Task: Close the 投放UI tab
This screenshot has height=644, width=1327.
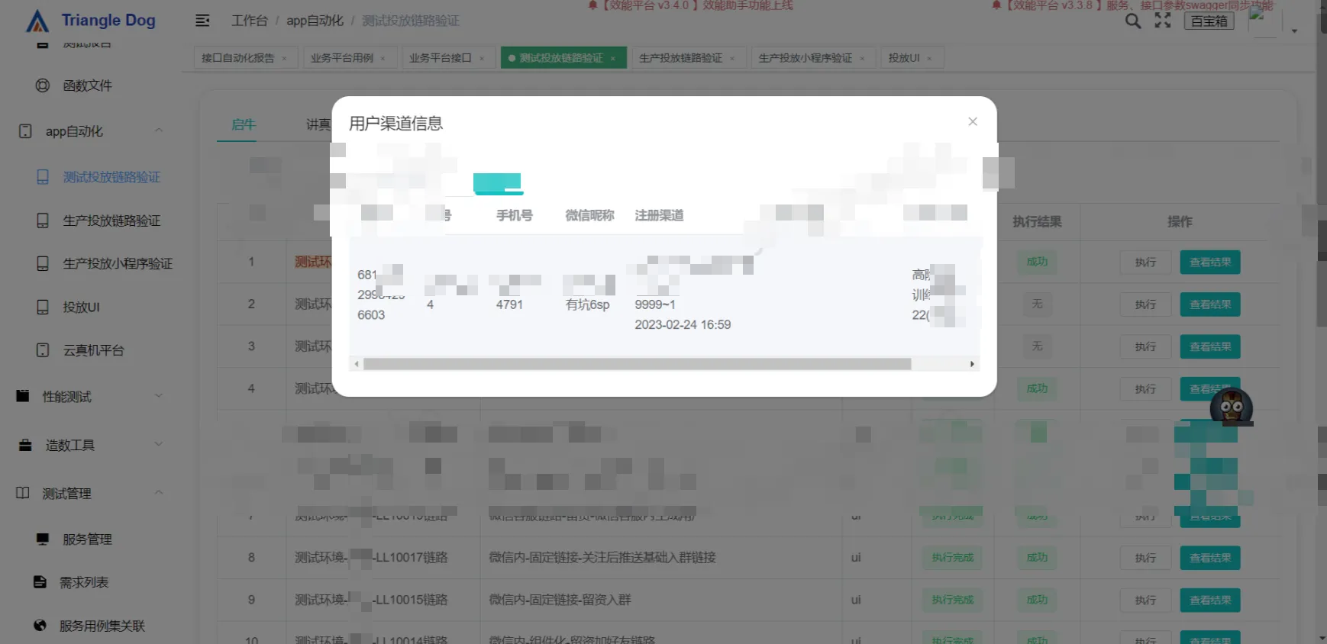Action: [x=929, y=58]
